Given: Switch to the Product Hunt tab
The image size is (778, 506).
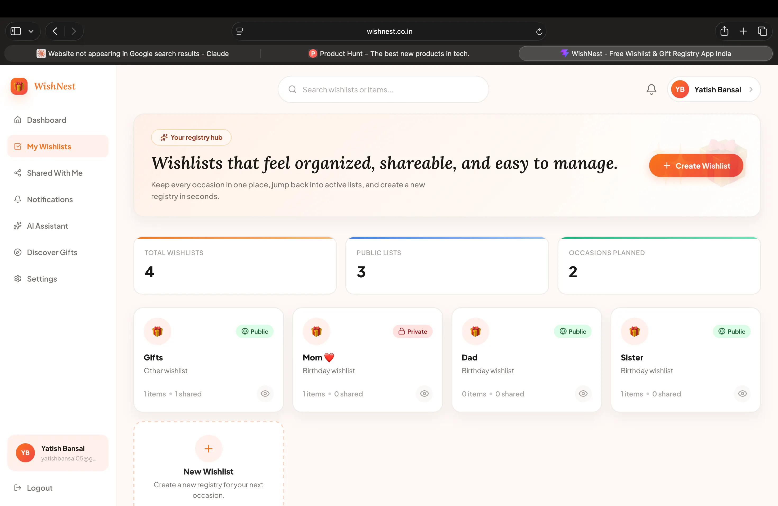Looking at the screenshot, I should pyautogui.click(x=389, y=54).
